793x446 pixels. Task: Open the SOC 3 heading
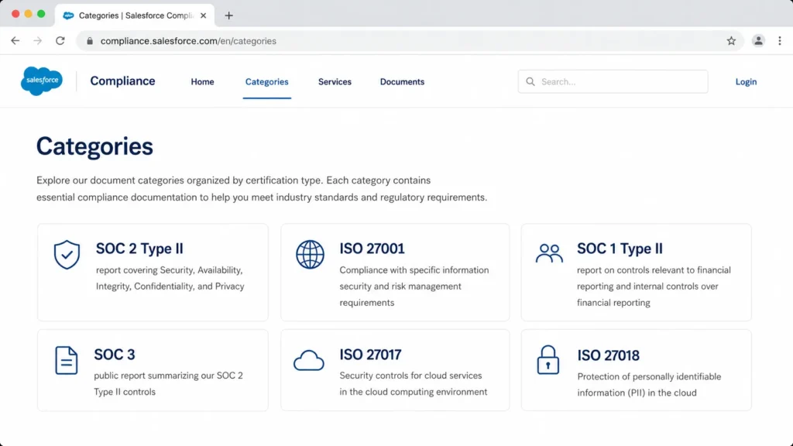115,355
